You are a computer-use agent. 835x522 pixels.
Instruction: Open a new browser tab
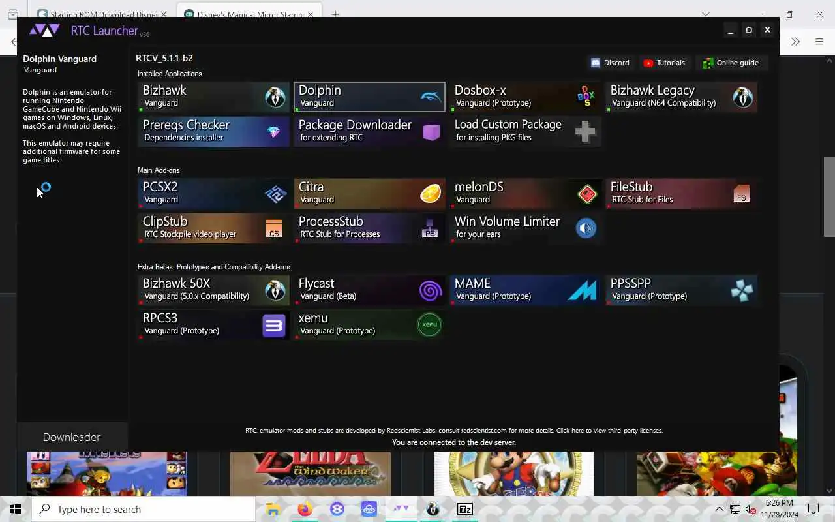click(x=335, y=14)
